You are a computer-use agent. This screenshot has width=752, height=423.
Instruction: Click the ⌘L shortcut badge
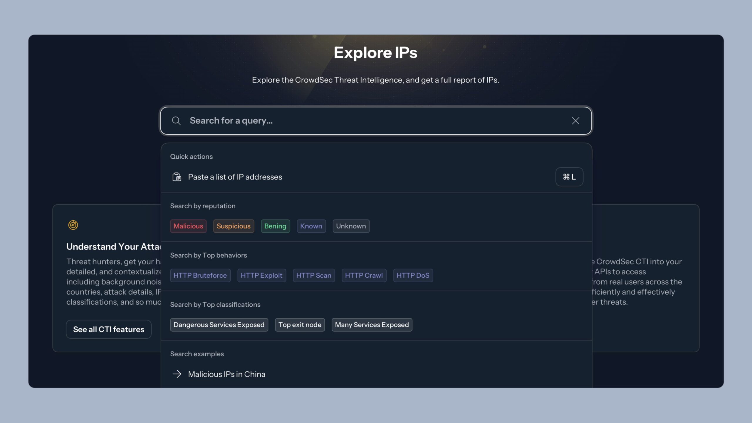[x=569, y=177]
